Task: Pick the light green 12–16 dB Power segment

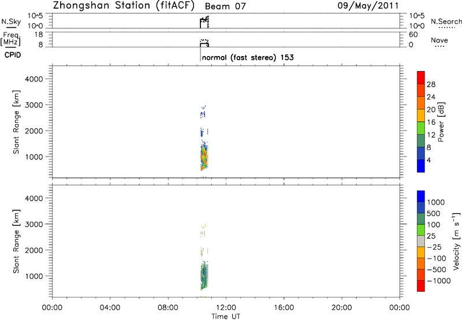Action: pos(421,128)
